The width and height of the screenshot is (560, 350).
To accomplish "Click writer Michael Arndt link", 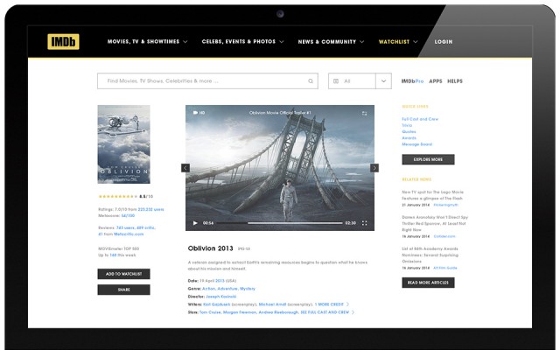I will tap(272, 304).
